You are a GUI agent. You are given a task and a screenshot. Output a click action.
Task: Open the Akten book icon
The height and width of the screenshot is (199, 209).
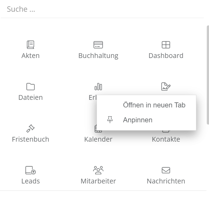(30, 45)
